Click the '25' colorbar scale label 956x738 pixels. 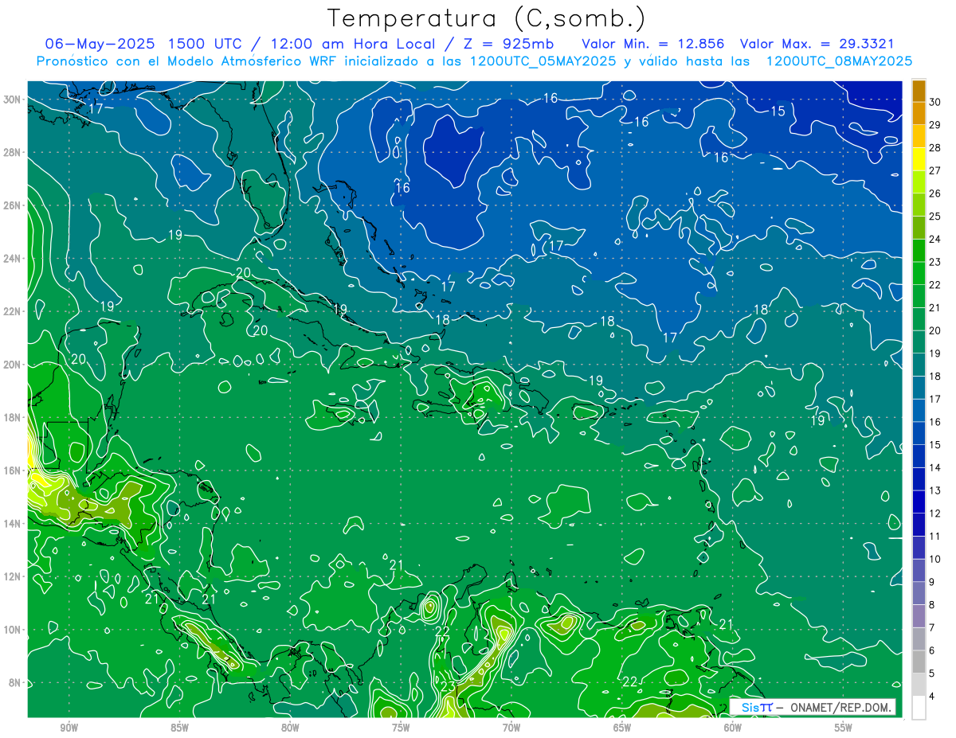point(935,217)
